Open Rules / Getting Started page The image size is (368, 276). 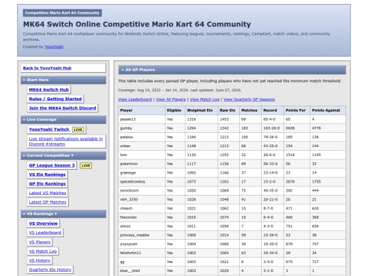pyautogui.click(x=55, y=99)
